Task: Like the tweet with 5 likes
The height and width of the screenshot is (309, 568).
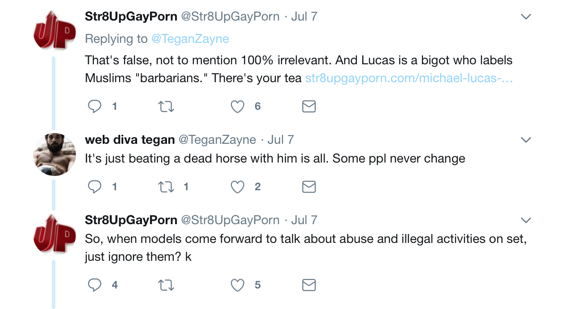Action: click(237, 285)
